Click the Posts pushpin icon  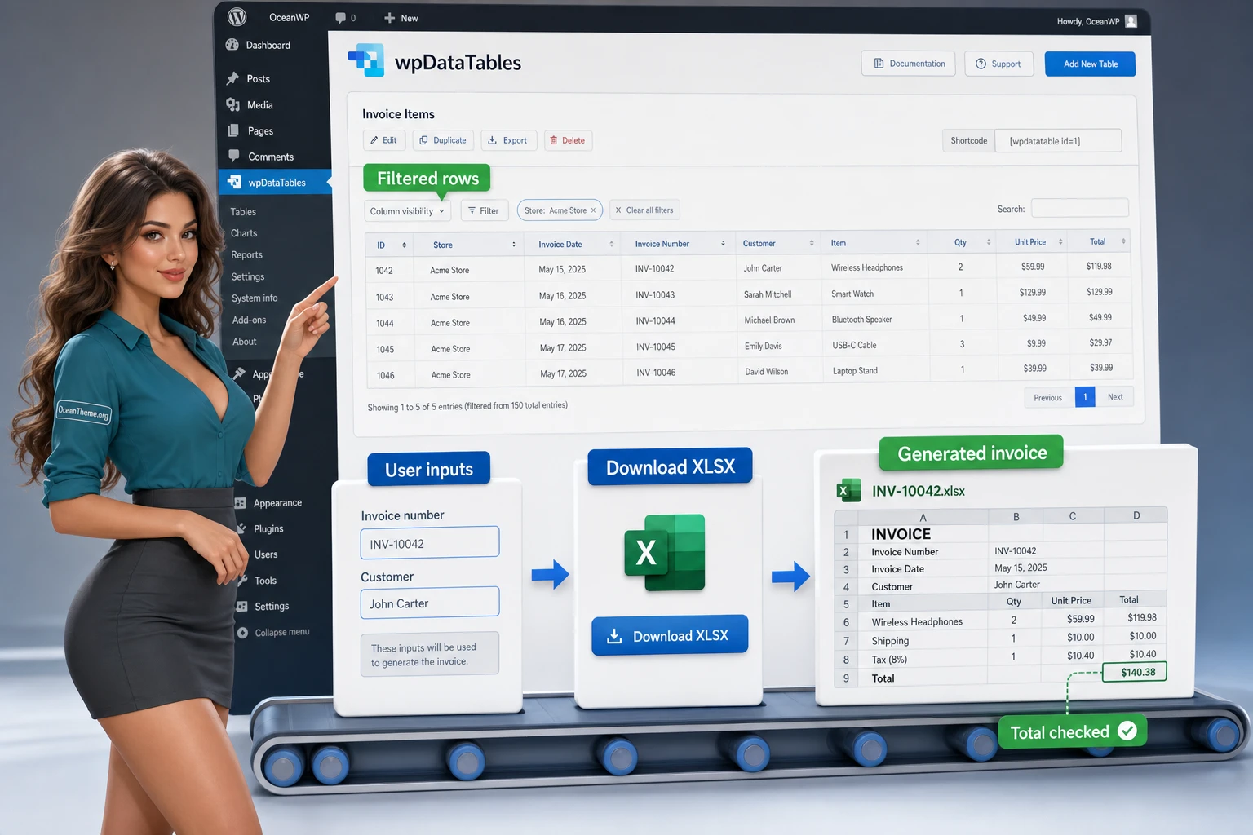[x=232, y=78]
